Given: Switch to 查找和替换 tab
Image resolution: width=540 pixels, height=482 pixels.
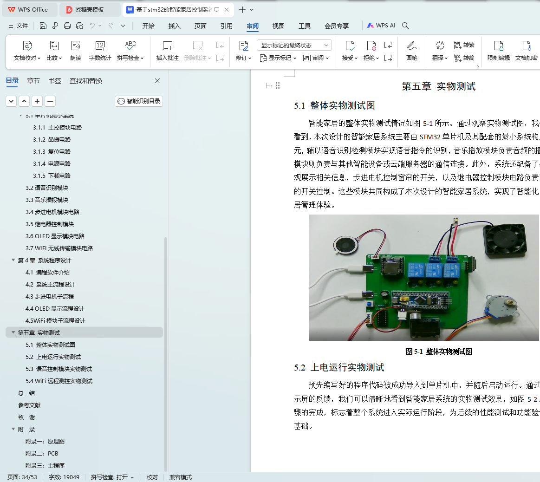Looking at the screenshot, I should point(86,81).
